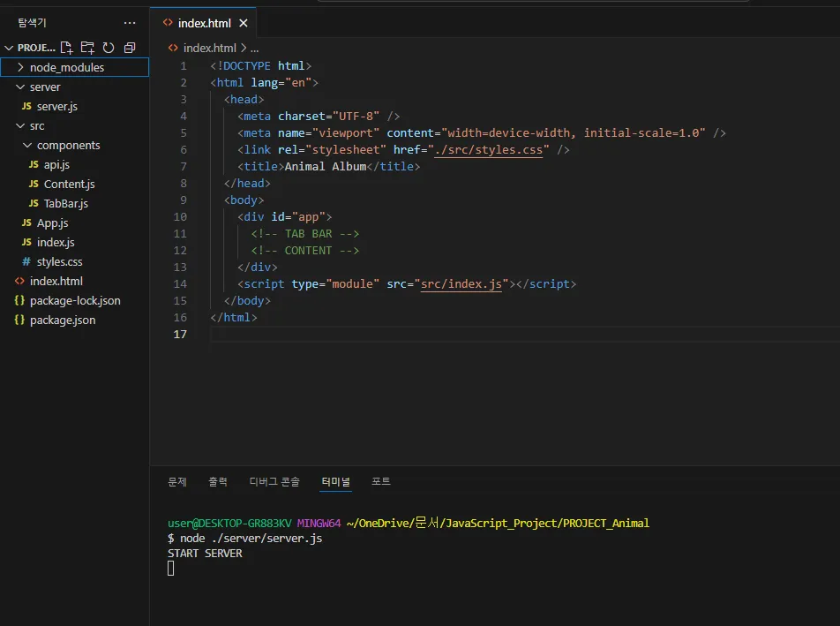This screenshot has width=840, height=626.
Task: Click the breadcrumb chevron after index.html
Action: coord(244,48)
